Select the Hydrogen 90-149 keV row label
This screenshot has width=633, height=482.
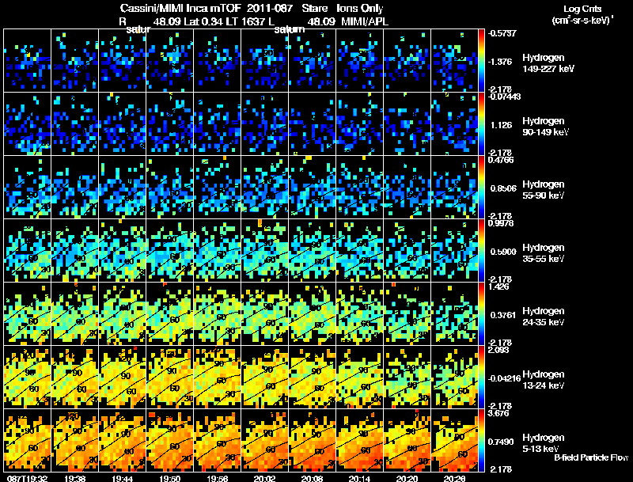coord(546,127)
